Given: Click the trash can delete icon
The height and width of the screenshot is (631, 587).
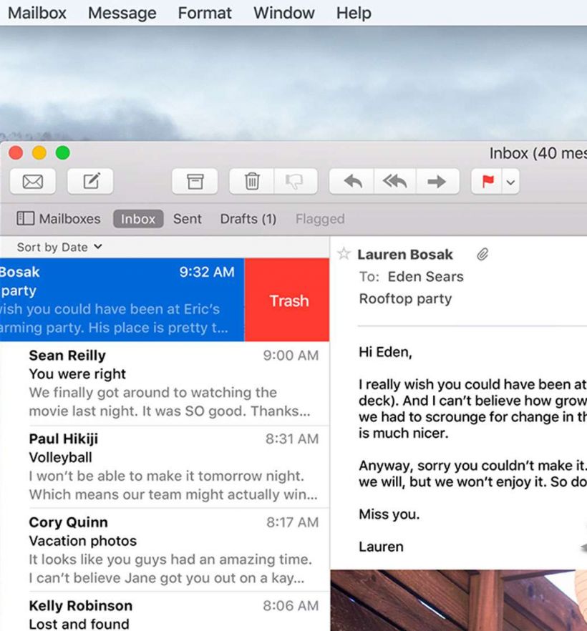Looking at the screenshot, I should click(252, 182).
